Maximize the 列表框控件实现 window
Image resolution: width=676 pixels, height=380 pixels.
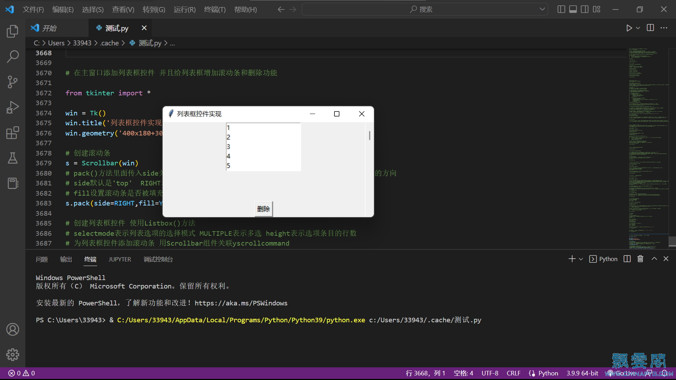[x=337, y=114]
